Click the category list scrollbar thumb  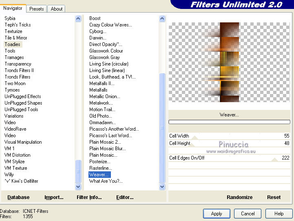(x=78, y=171)
